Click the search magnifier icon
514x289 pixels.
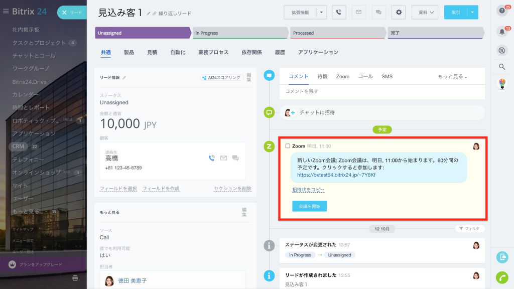point(502,67)
